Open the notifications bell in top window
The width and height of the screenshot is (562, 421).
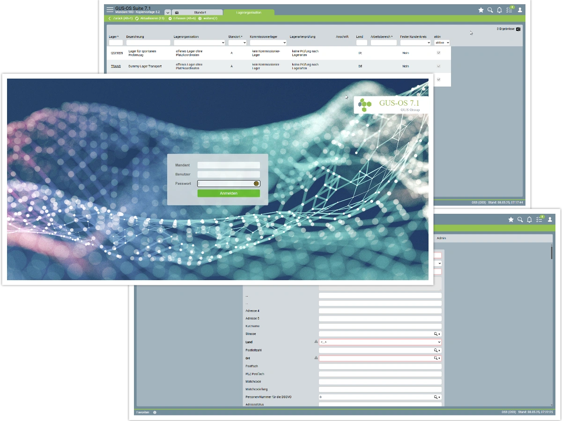(x=499, y=10)
